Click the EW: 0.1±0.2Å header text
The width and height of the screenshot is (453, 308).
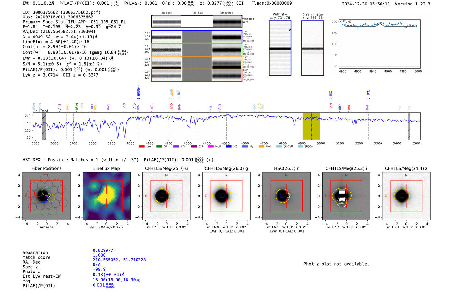tap(39, 3)
